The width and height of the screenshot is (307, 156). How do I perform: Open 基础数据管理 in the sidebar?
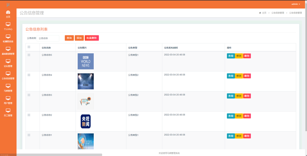click(8, 51)
